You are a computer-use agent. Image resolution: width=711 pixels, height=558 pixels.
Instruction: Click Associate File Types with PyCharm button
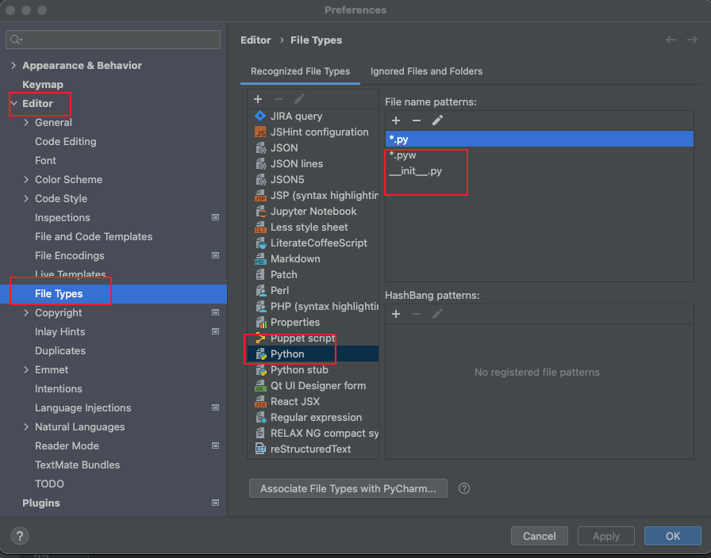(x=348, y=488)
